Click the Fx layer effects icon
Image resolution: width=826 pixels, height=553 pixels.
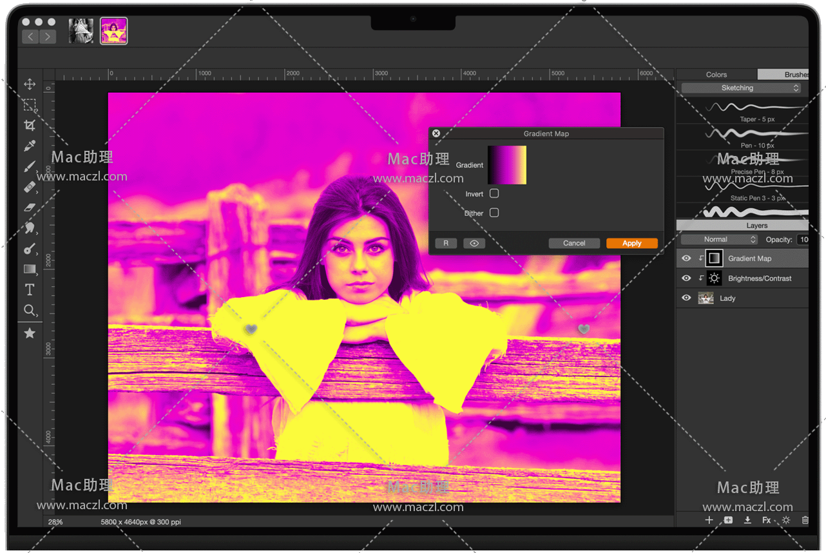click(766, 520)
